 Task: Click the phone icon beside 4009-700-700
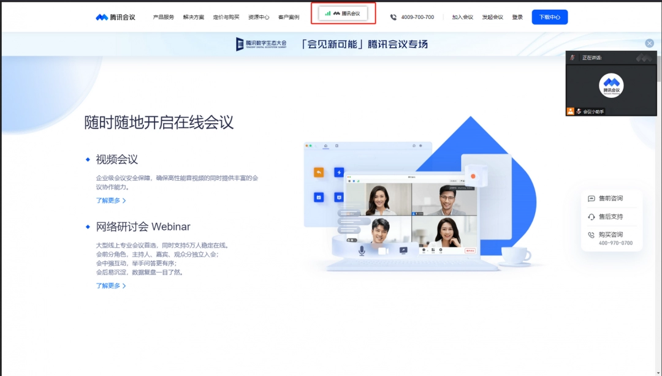394,17
